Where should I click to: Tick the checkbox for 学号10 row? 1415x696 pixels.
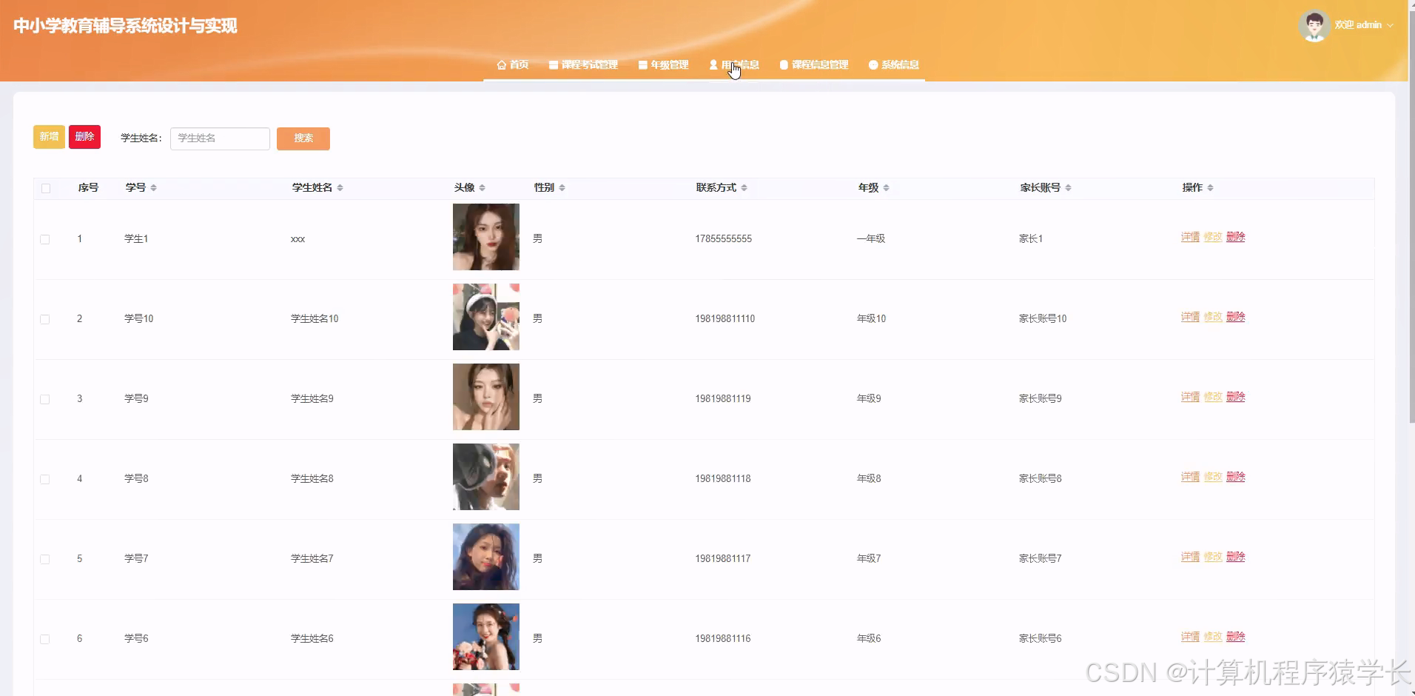click(45, 319)
